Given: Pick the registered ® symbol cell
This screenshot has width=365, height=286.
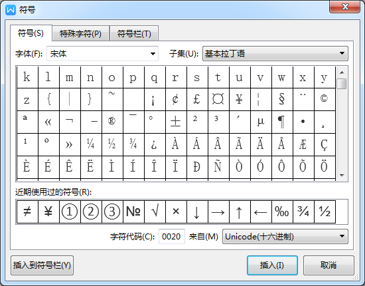Looking at the screenshot, I should [x=112, y=122].
